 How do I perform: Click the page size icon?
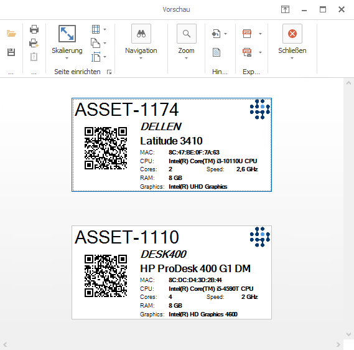point(96,57)
